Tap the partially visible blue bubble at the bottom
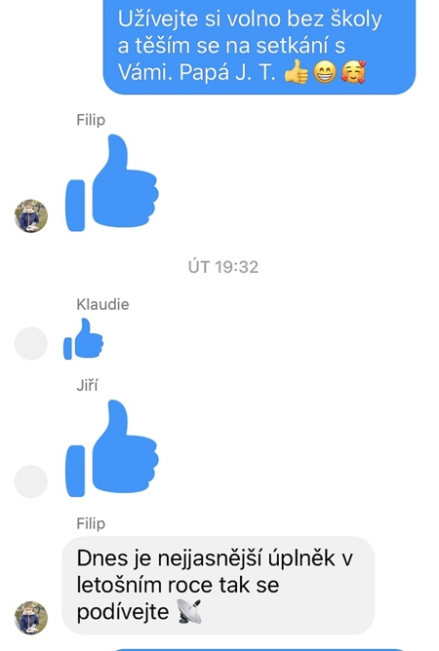 coord(259,649)
